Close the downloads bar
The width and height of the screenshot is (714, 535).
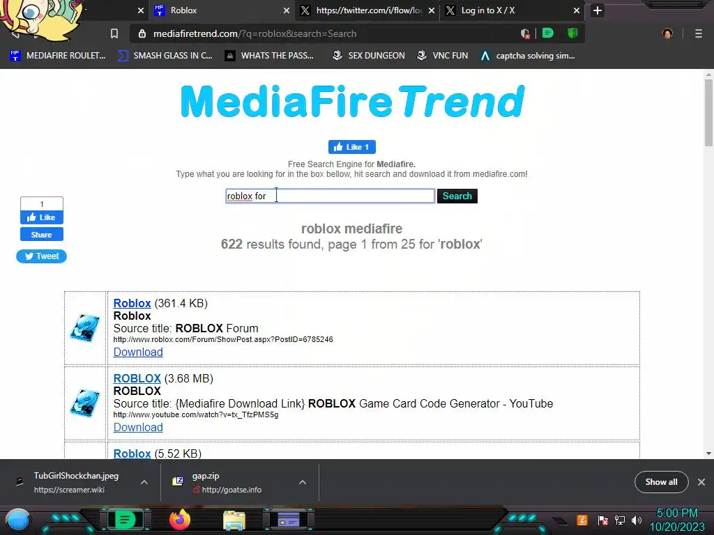point(701,482)
